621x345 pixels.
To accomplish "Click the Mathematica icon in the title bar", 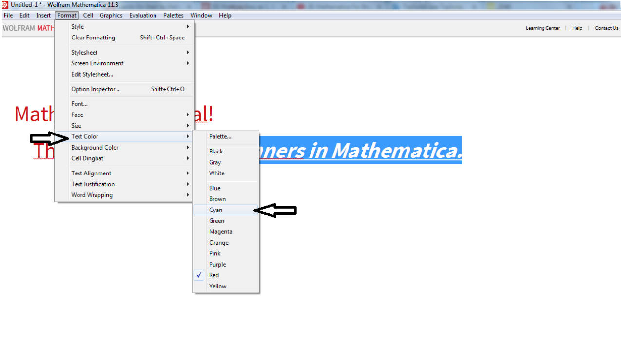I will click(x=5, y=5).
